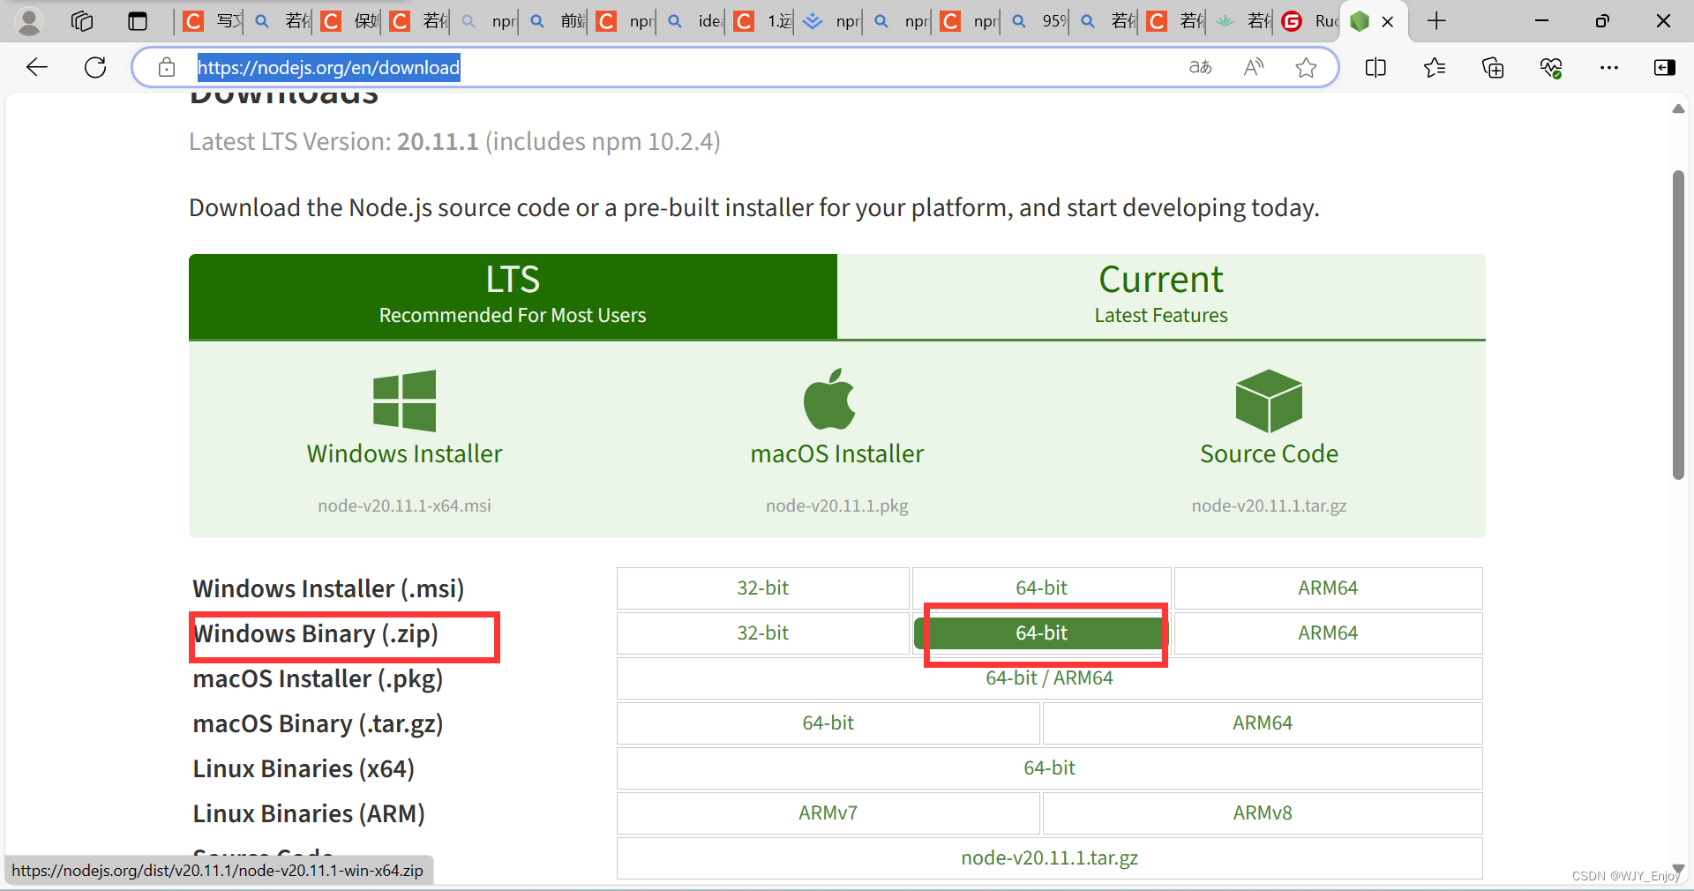Switch to the Current Latest Features tab

point(1161,296)
